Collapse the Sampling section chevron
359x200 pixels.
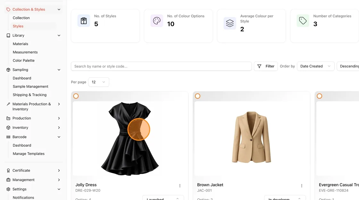(x=59, y=70)
